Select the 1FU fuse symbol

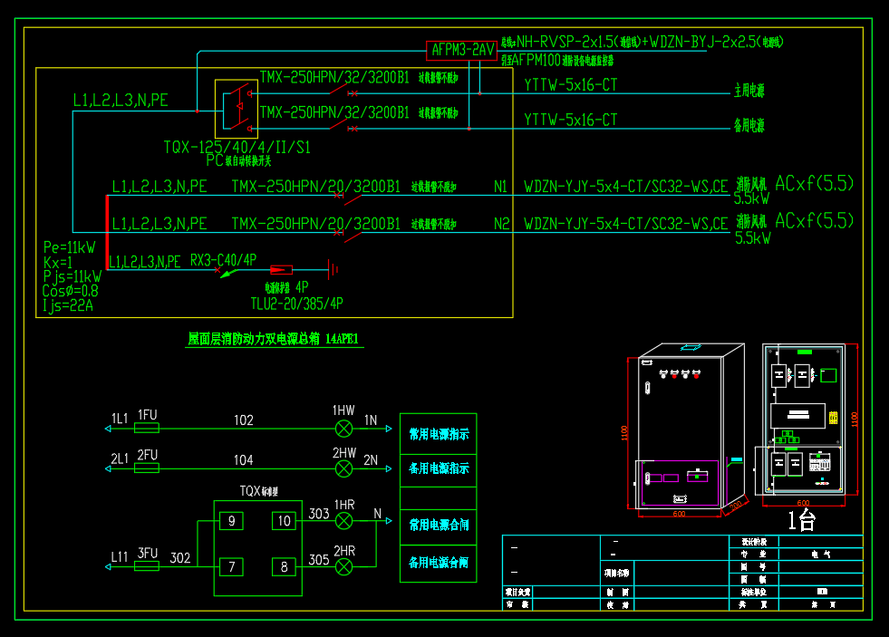[x=146, y=429]
